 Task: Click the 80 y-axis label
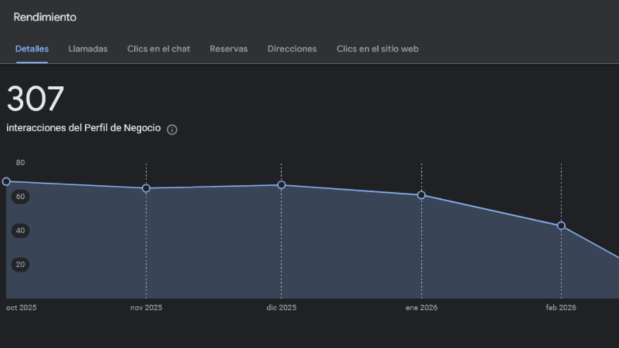pyautogui.click(x=20, y=163)
